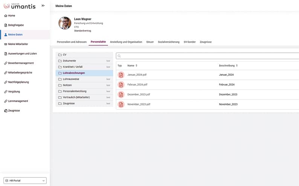This screenshot has width=299, height=186.
Task: Click the PDF icon for Januar_2024.pdf
Action: point(121,75)
